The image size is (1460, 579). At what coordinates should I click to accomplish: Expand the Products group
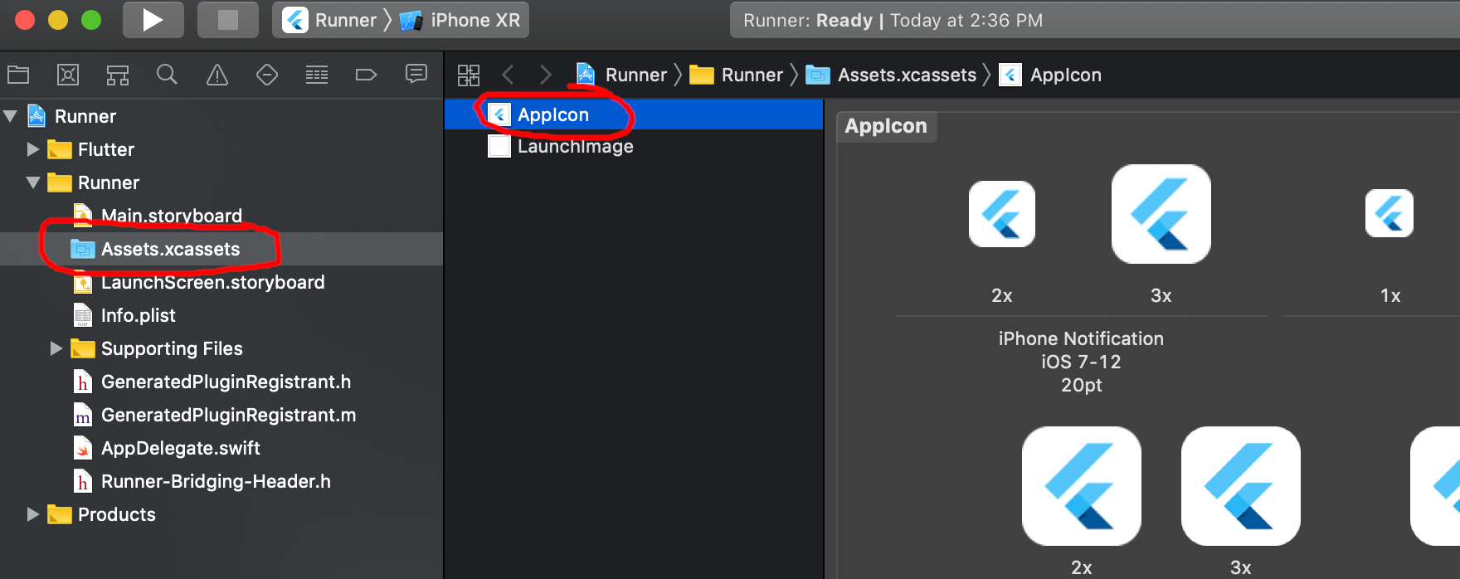[x=33, y=514]
